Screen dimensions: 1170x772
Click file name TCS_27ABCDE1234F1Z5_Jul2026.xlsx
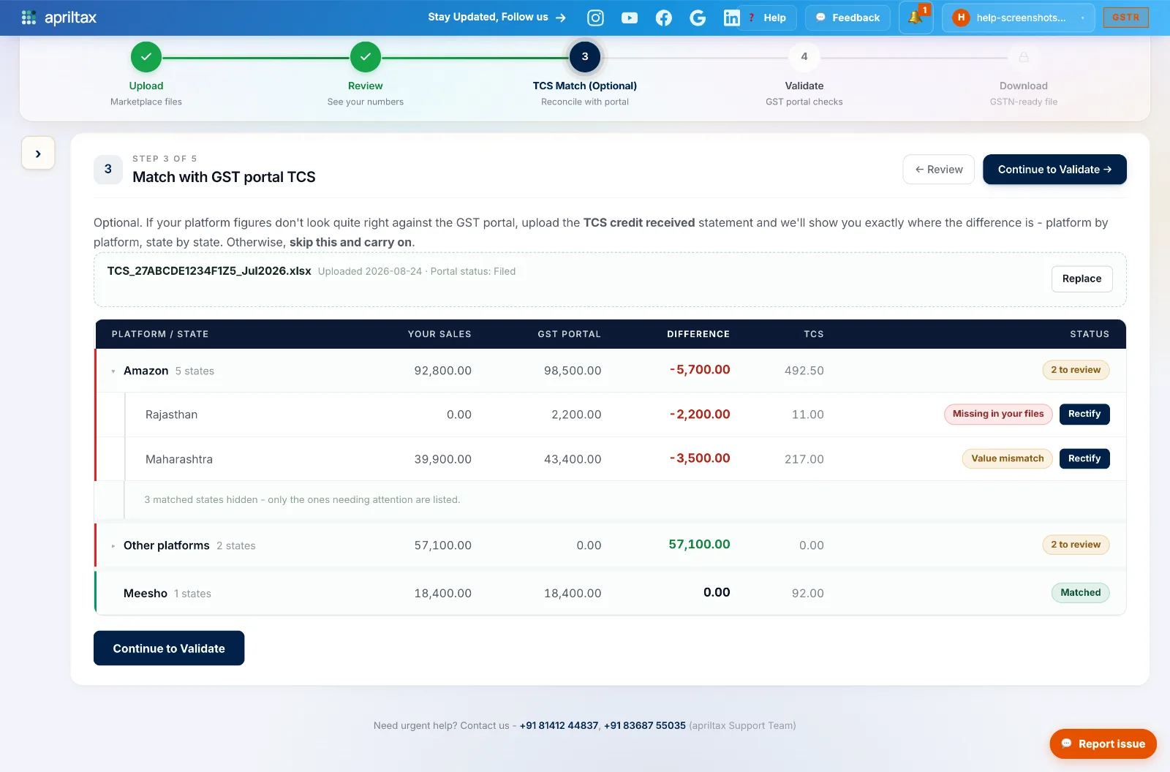coord(209,271)
